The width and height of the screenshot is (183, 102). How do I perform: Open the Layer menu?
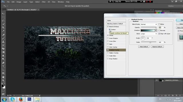coord(25,2)
